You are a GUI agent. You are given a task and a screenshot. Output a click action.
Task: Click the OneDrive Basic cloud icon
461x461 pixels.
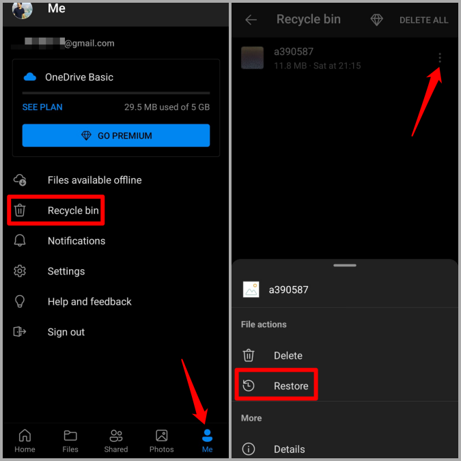[x=29, y=77]
